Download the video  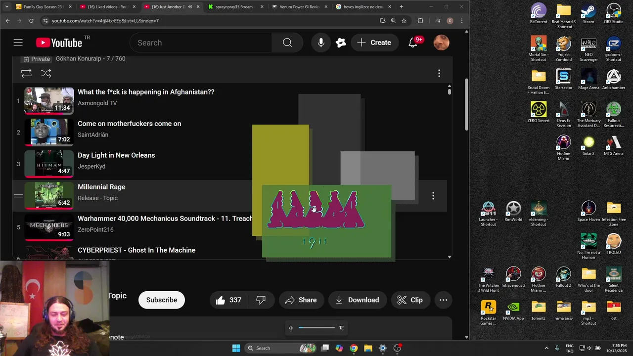coord(357,300)
